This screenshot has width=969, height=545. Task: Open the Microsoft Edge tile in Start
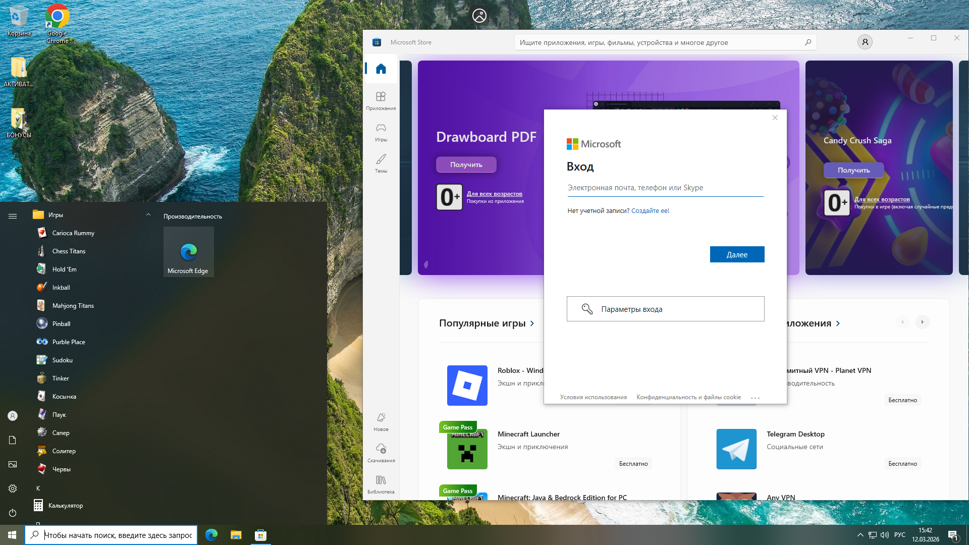pos(188,252)
